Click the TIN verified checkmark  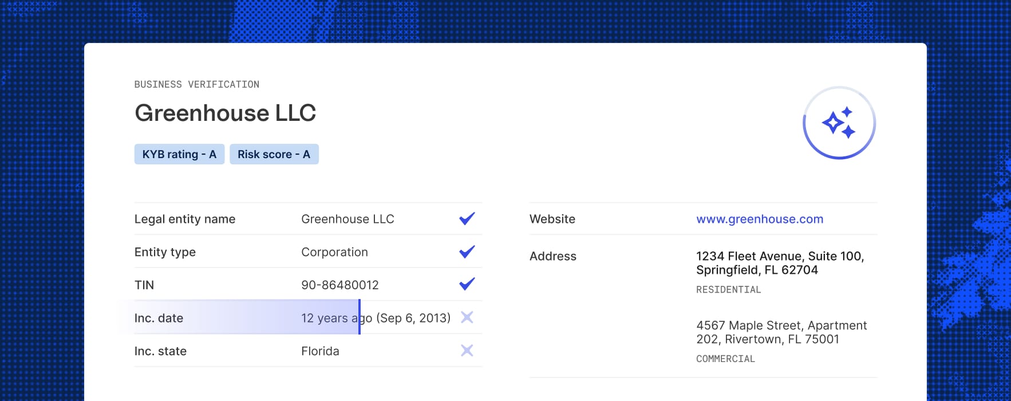tap(467, 284)
